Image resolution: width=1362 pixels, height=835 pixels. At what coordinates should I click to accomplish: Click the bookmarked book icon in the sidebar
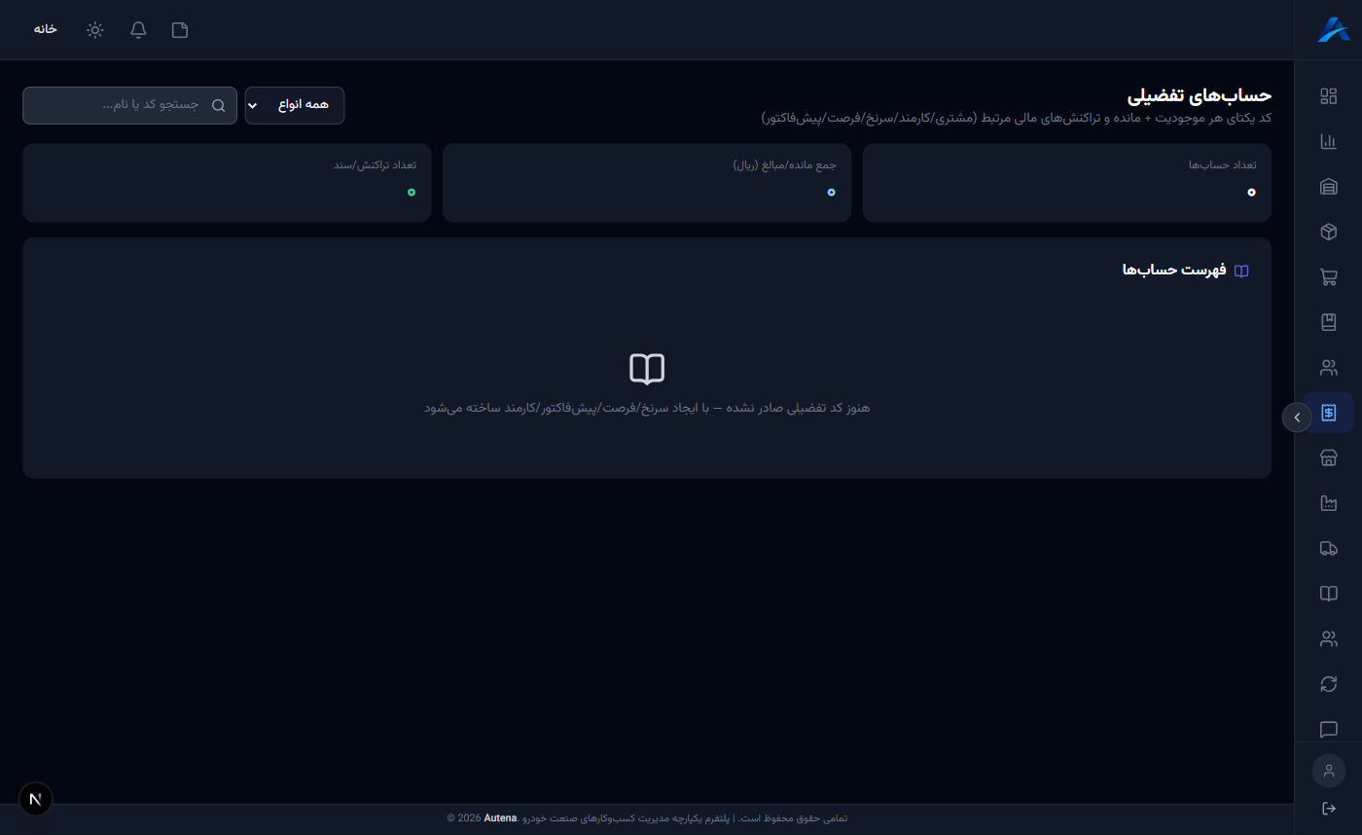tap(1328, 322)
